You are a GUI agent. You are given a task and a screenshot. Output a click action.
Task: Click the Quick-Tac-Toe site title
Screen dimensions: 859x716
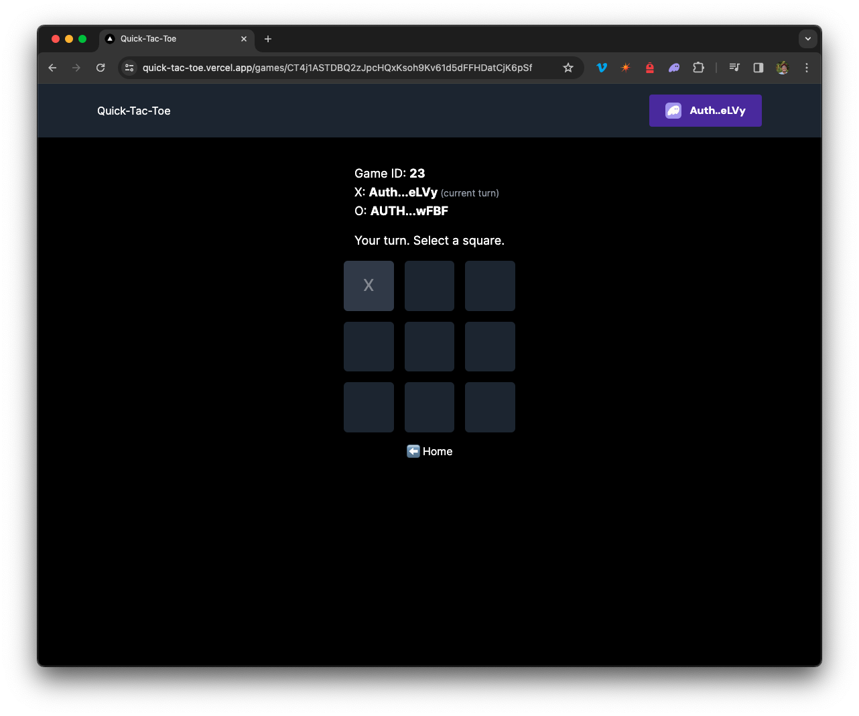point(134,111)
